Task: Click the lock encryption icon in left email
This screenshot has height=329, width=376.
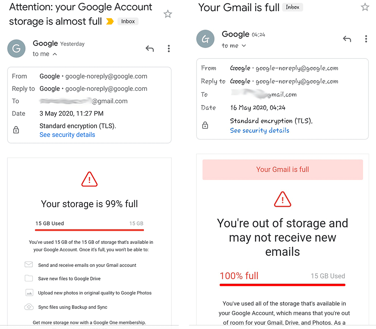Action: 16,130
